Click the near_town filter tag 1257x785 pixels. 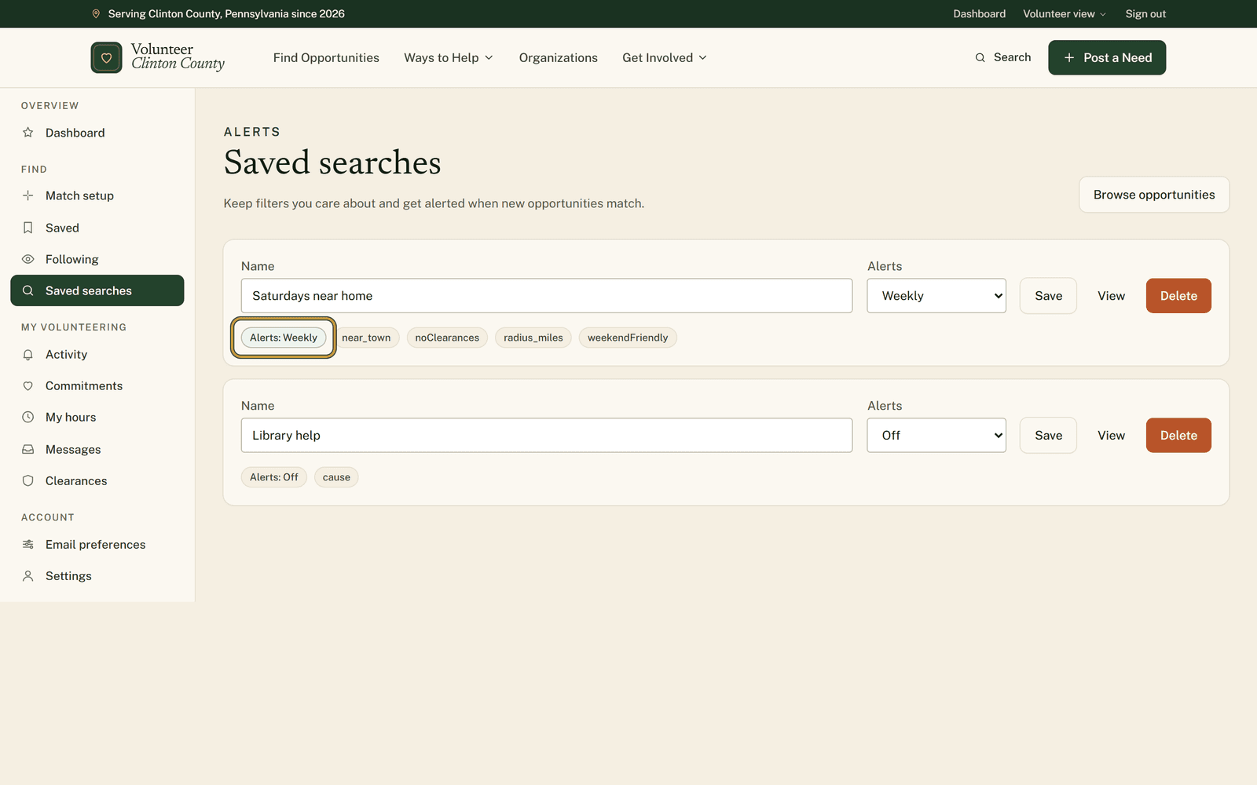[x=366, y=338]
